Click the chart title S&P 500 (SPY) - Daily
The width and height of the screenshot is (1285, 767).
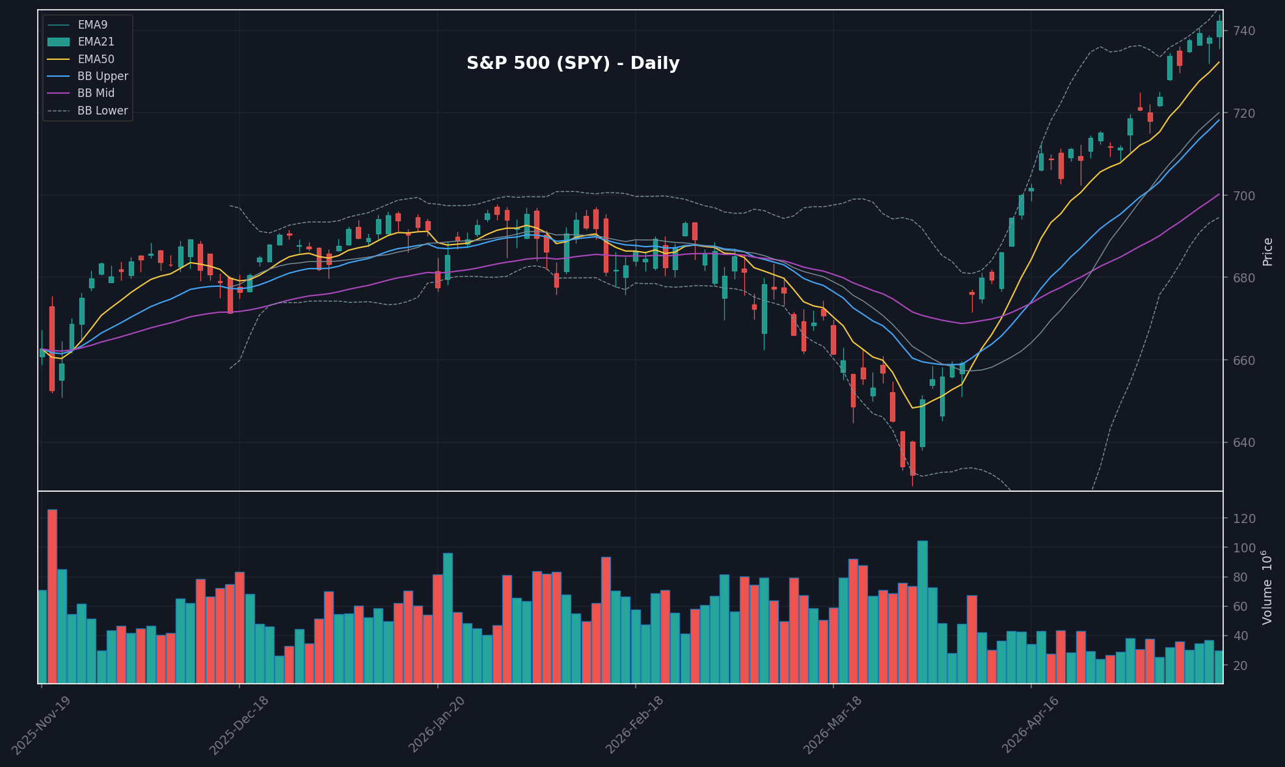click(573, 64)
